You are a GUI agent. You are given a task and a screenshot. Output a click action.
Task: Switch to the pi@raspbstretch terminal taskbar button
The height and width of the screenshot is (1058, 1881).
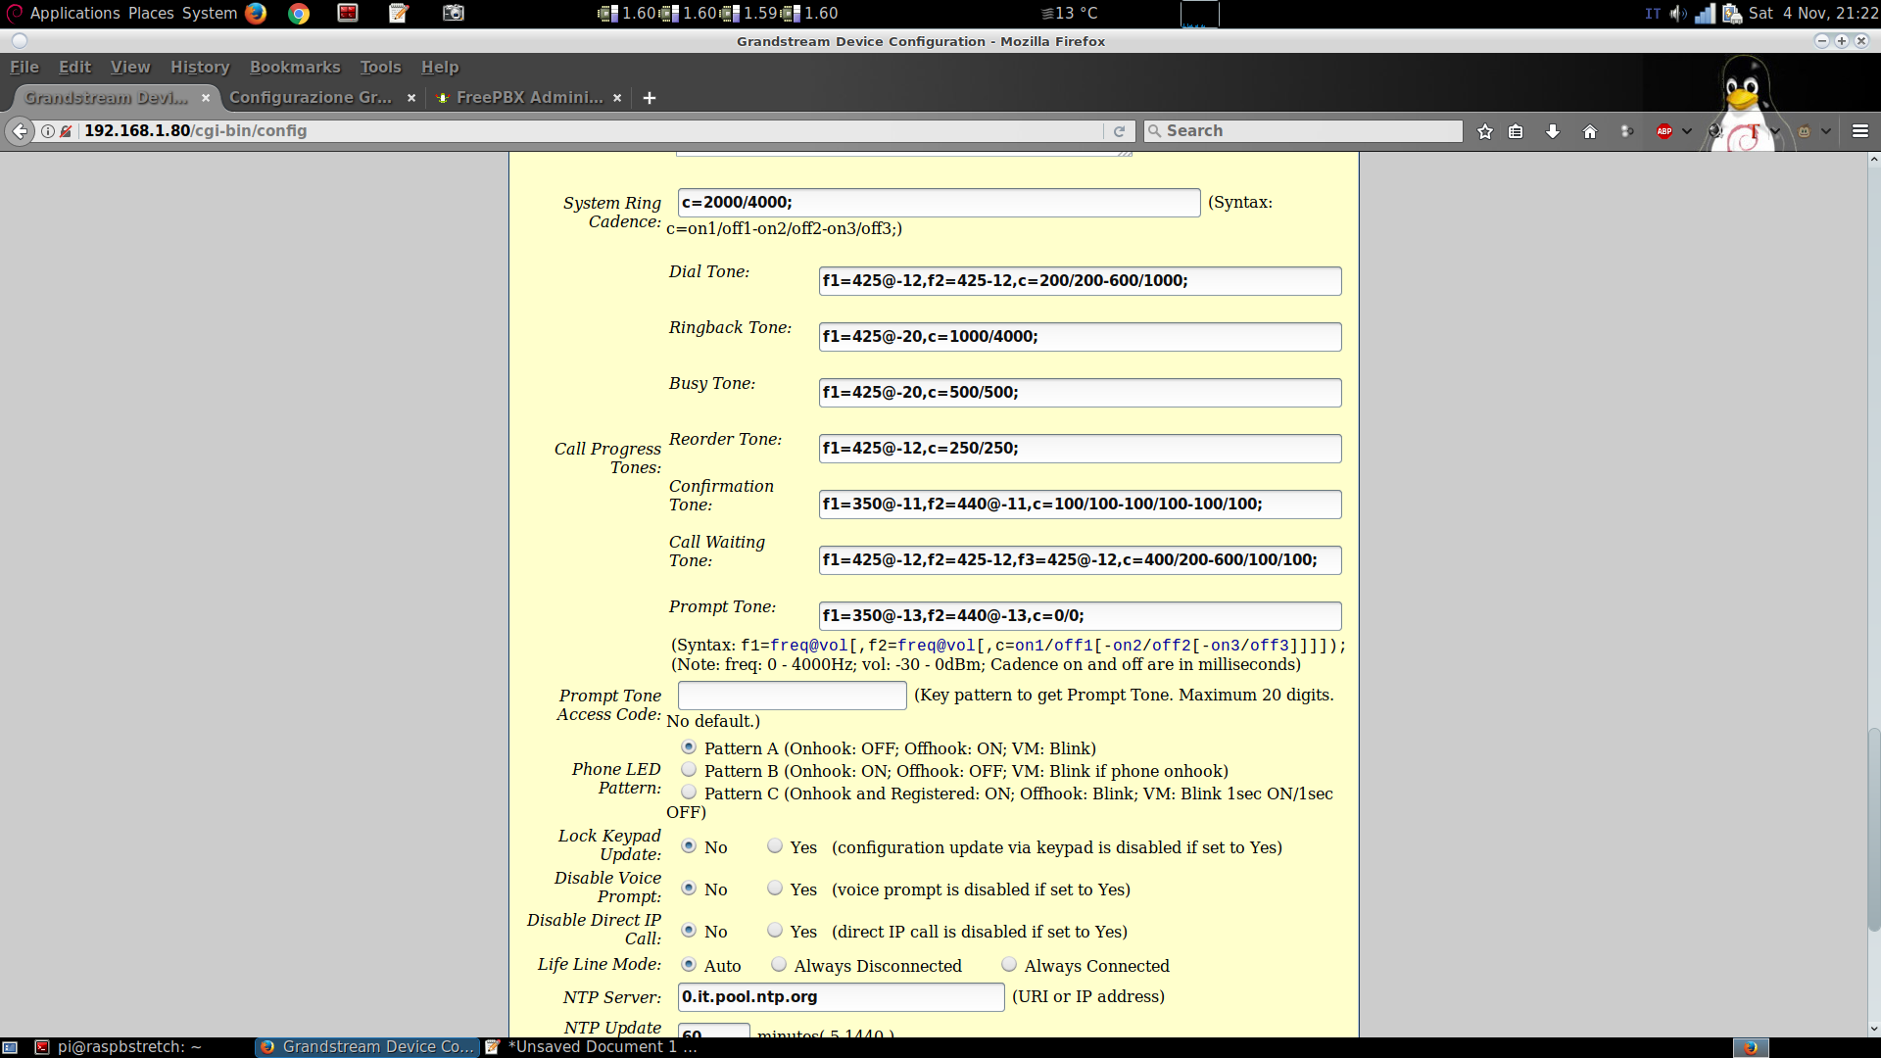coord(128,1047)
